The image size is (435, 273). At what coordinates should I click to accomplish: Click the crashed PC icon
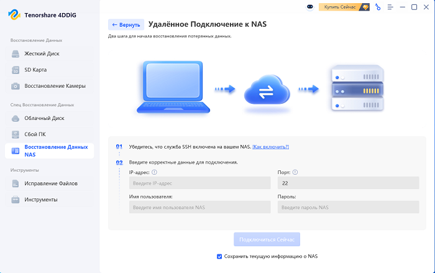tap(16, 134)
